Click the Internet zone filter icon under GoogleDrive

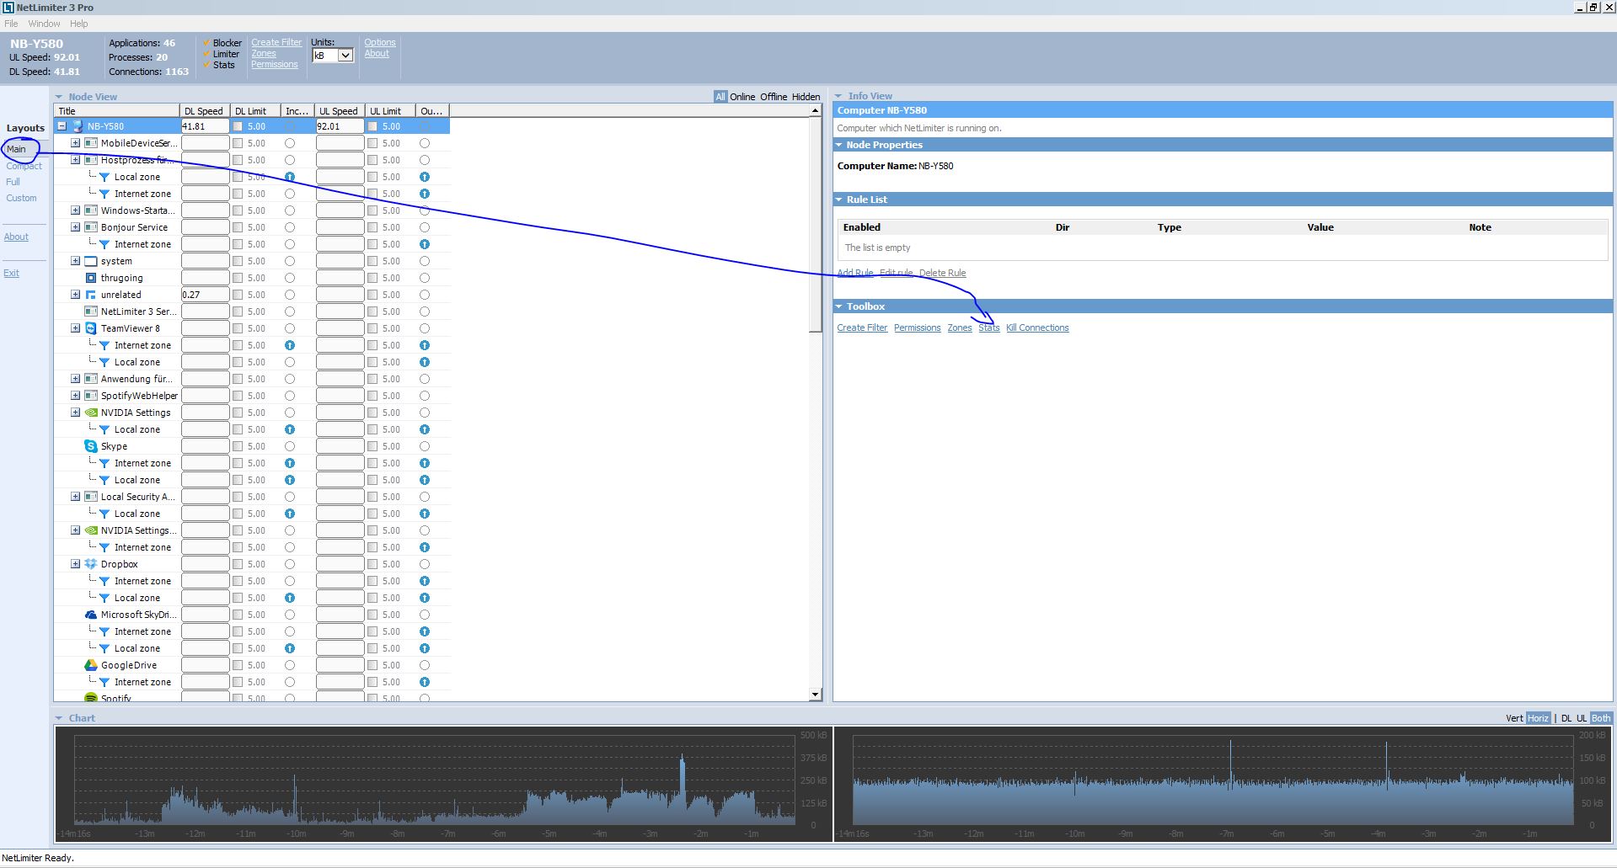104,682
